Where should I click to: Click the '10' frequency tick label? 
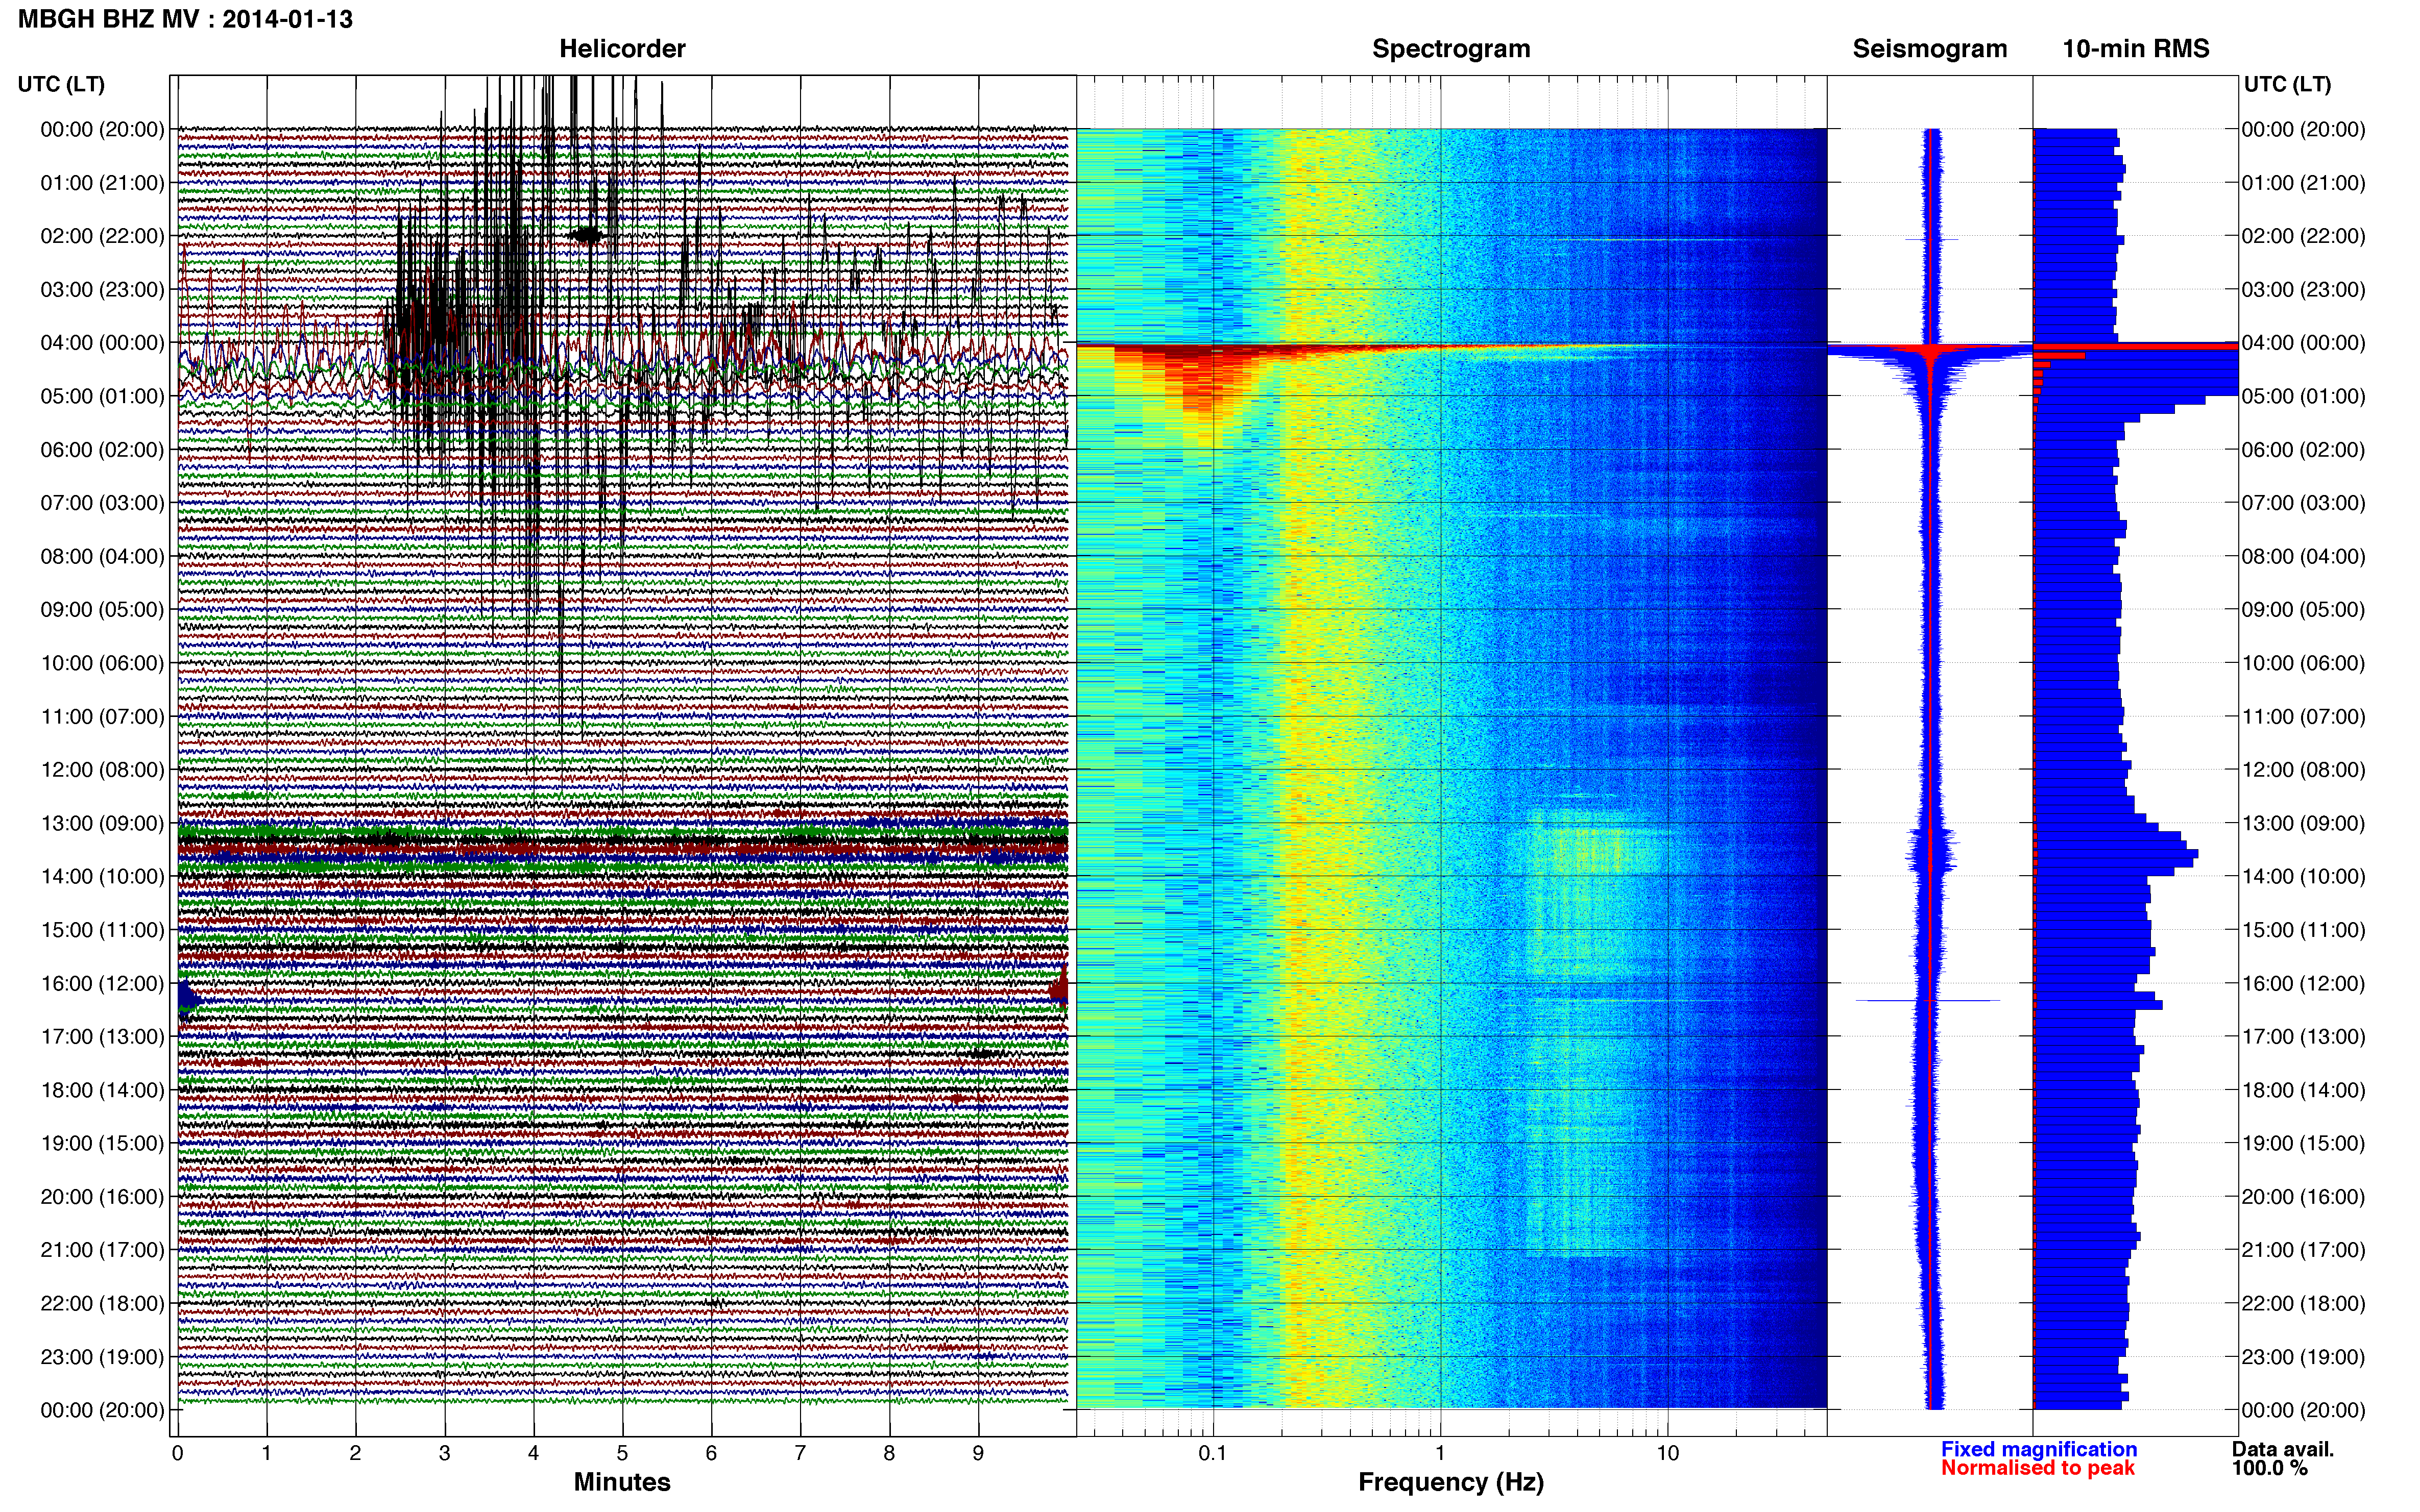(x=1667, y=1453)
